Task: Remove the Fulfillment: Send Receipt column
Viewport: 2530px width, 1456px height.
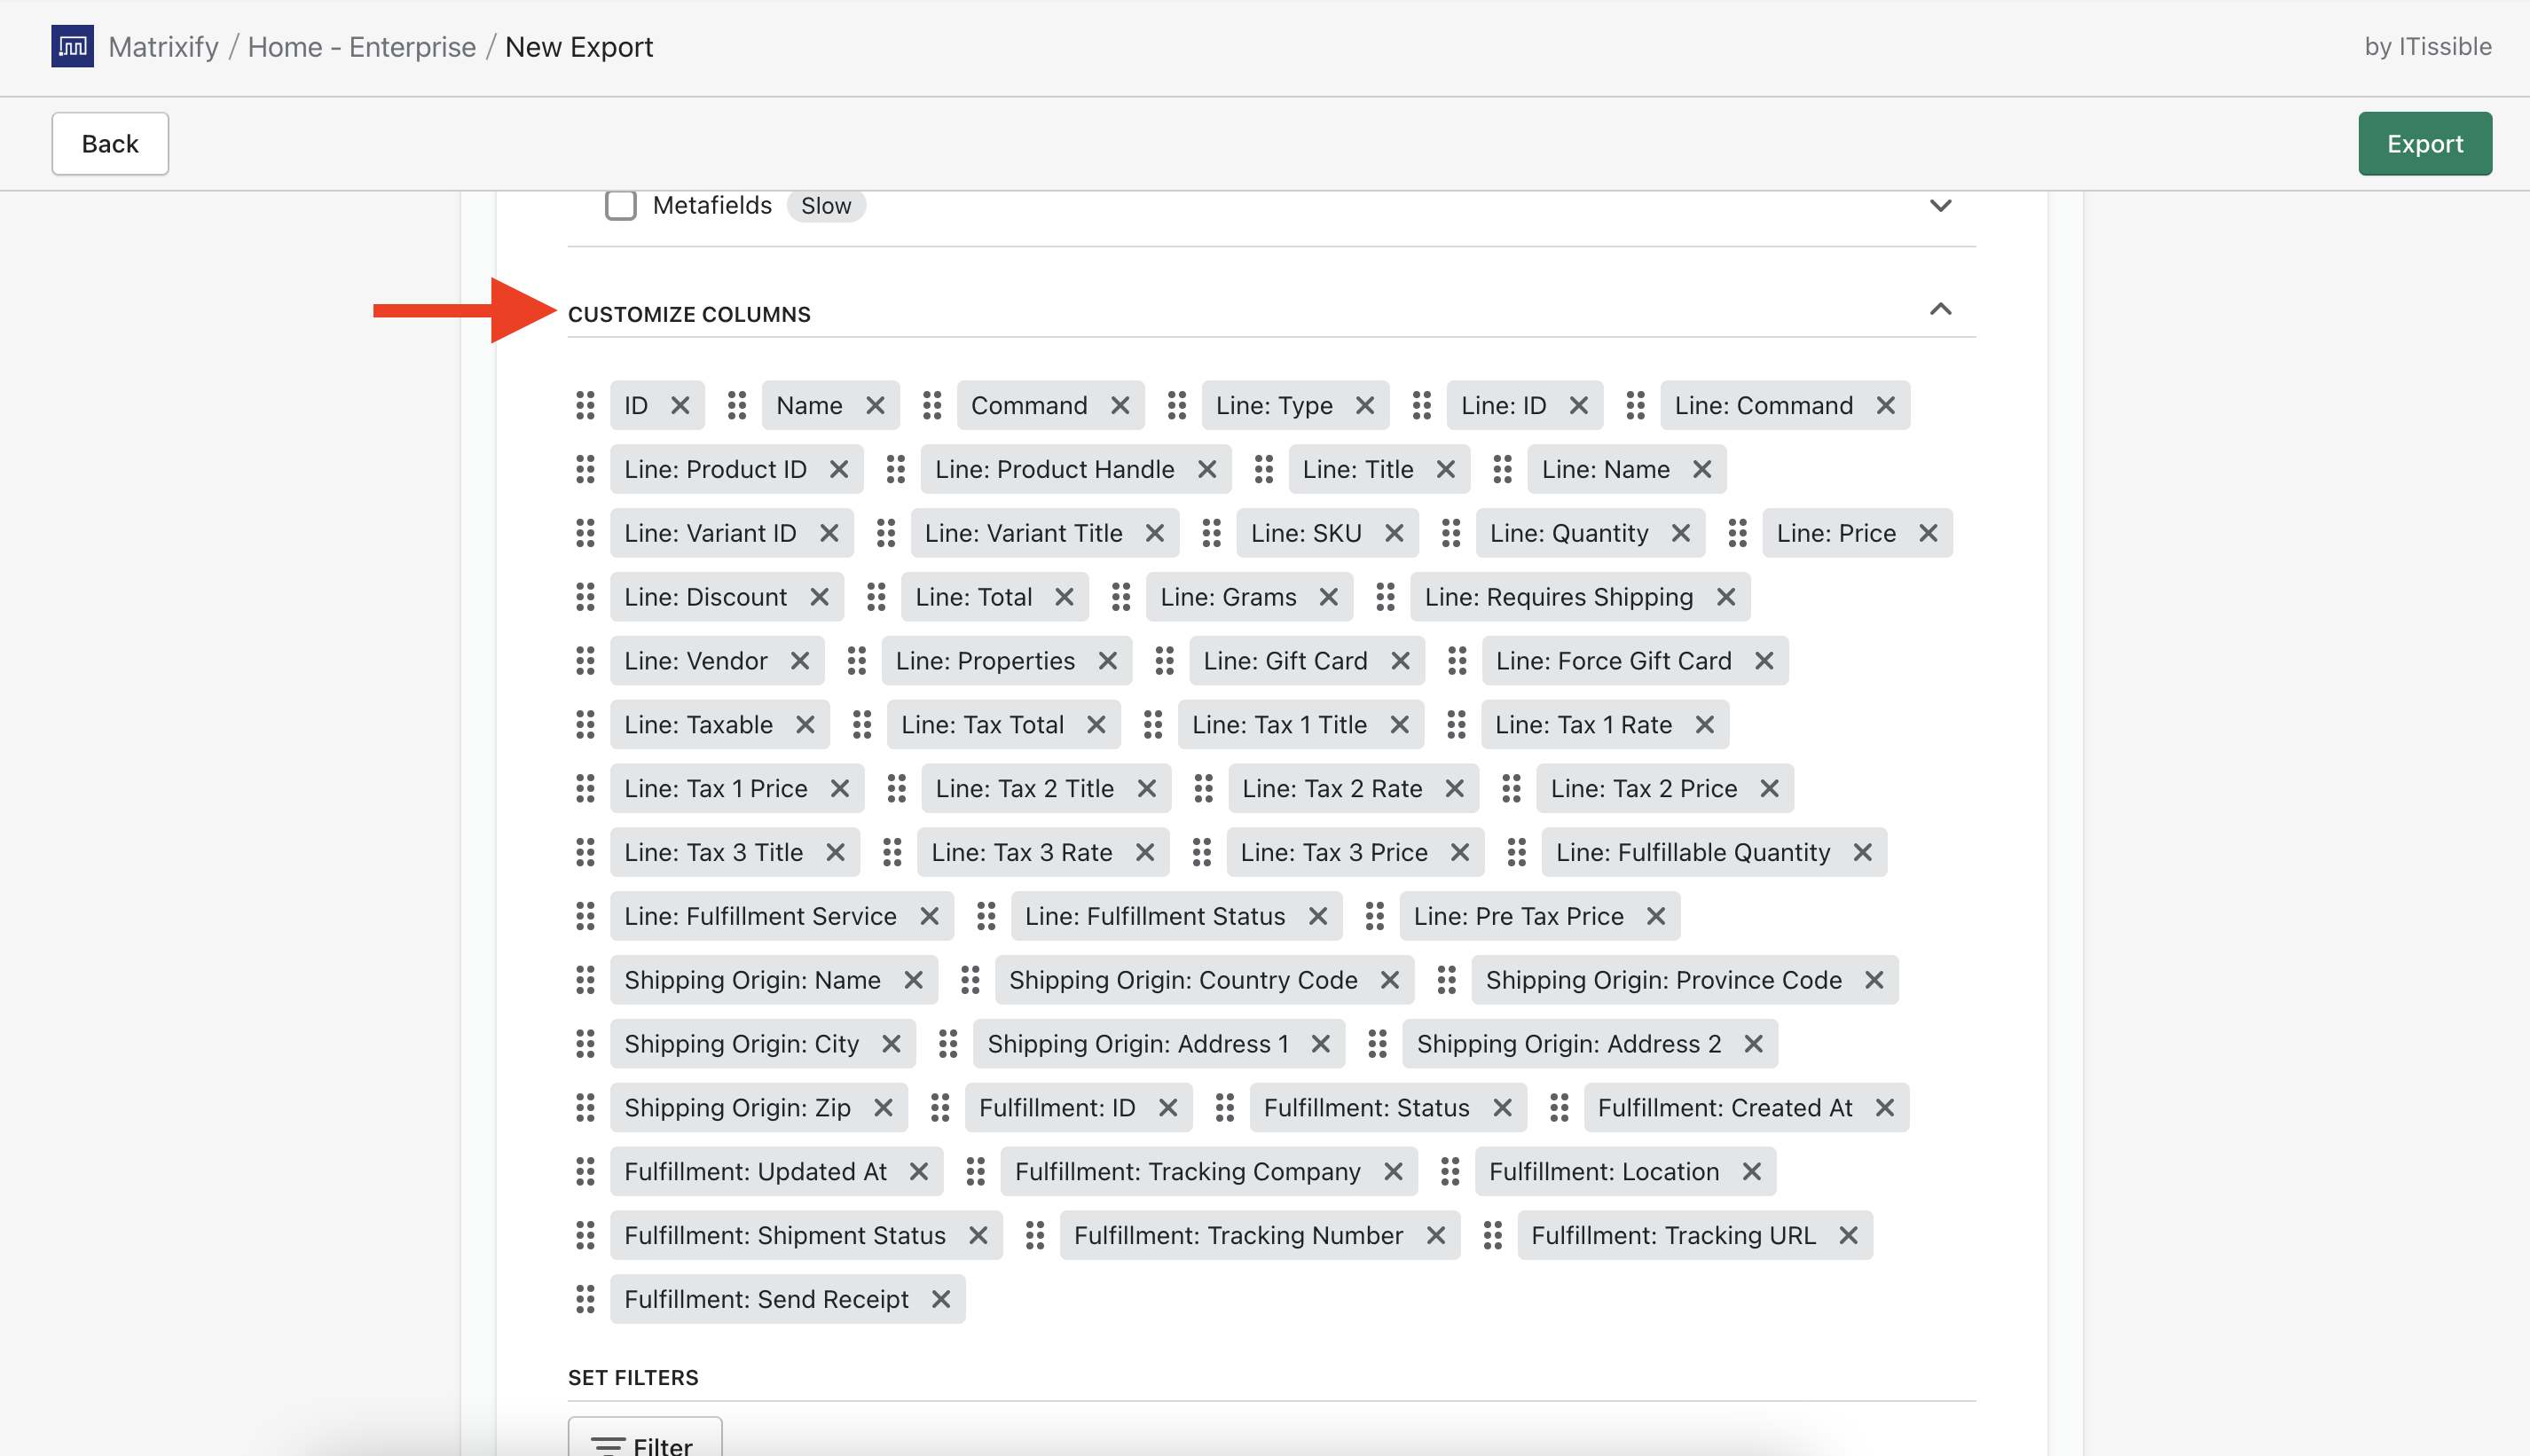Action: tap(940, 1299)
